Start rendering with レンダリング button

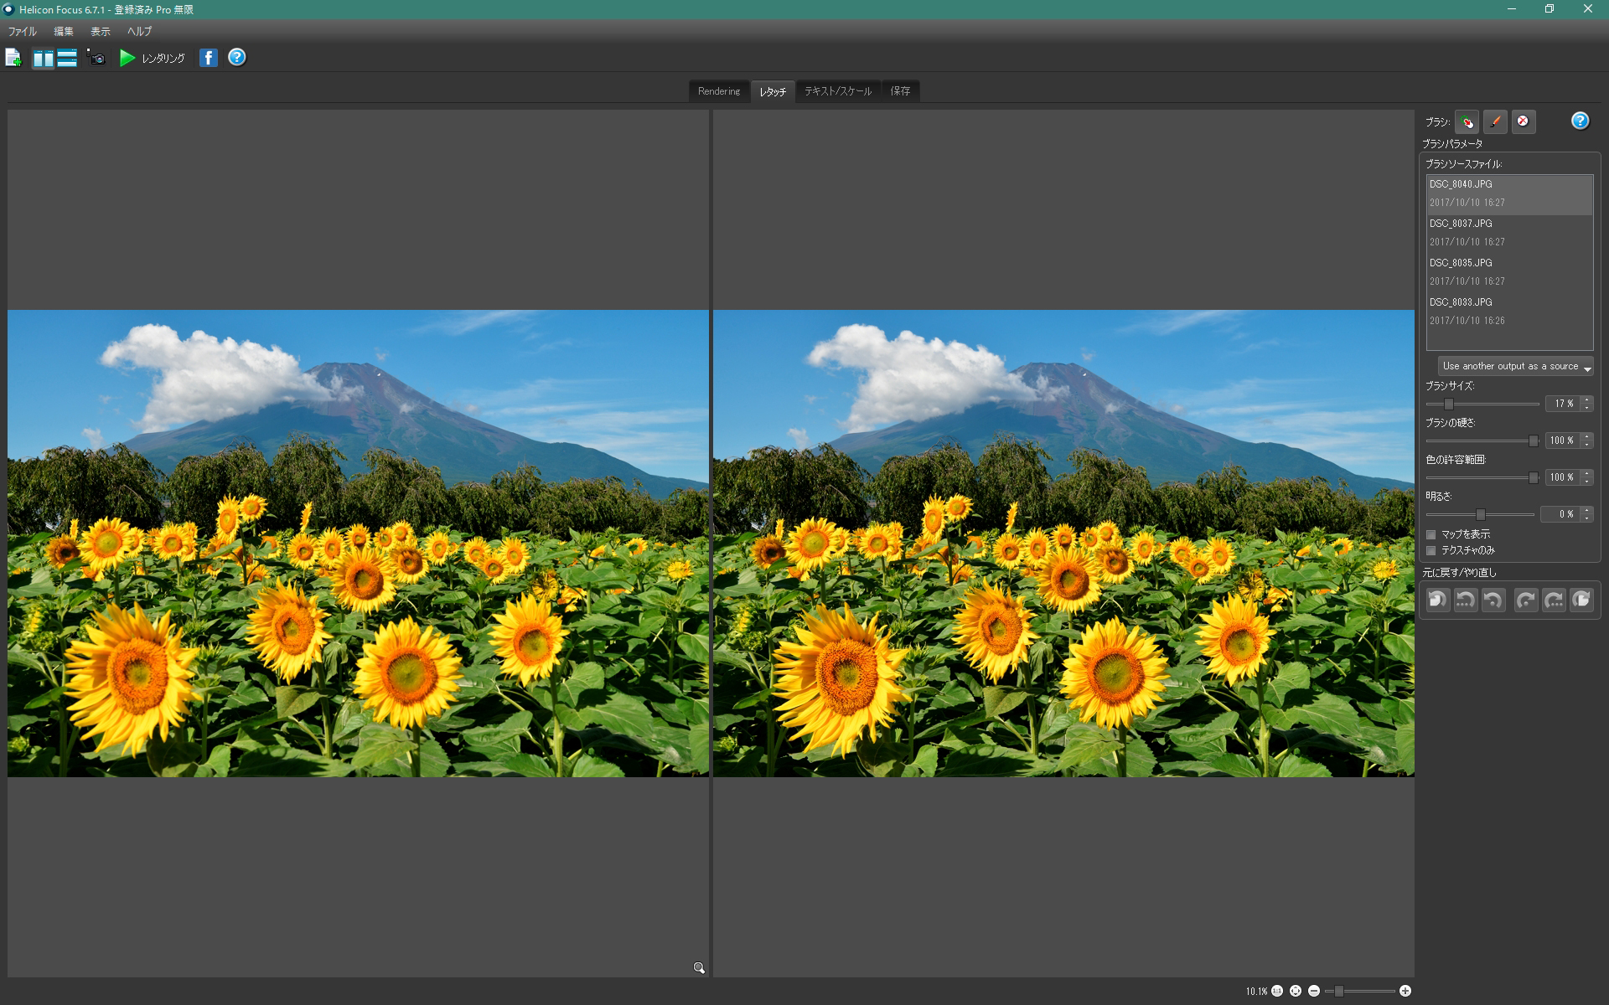tap(153, 58)
